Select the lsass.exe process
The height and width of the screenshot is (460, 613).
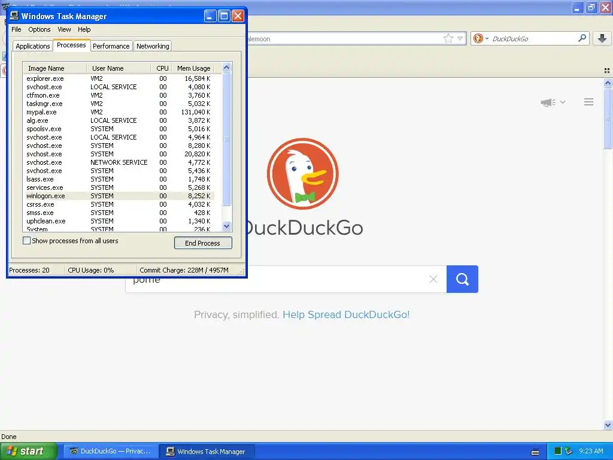coord(119,179)
